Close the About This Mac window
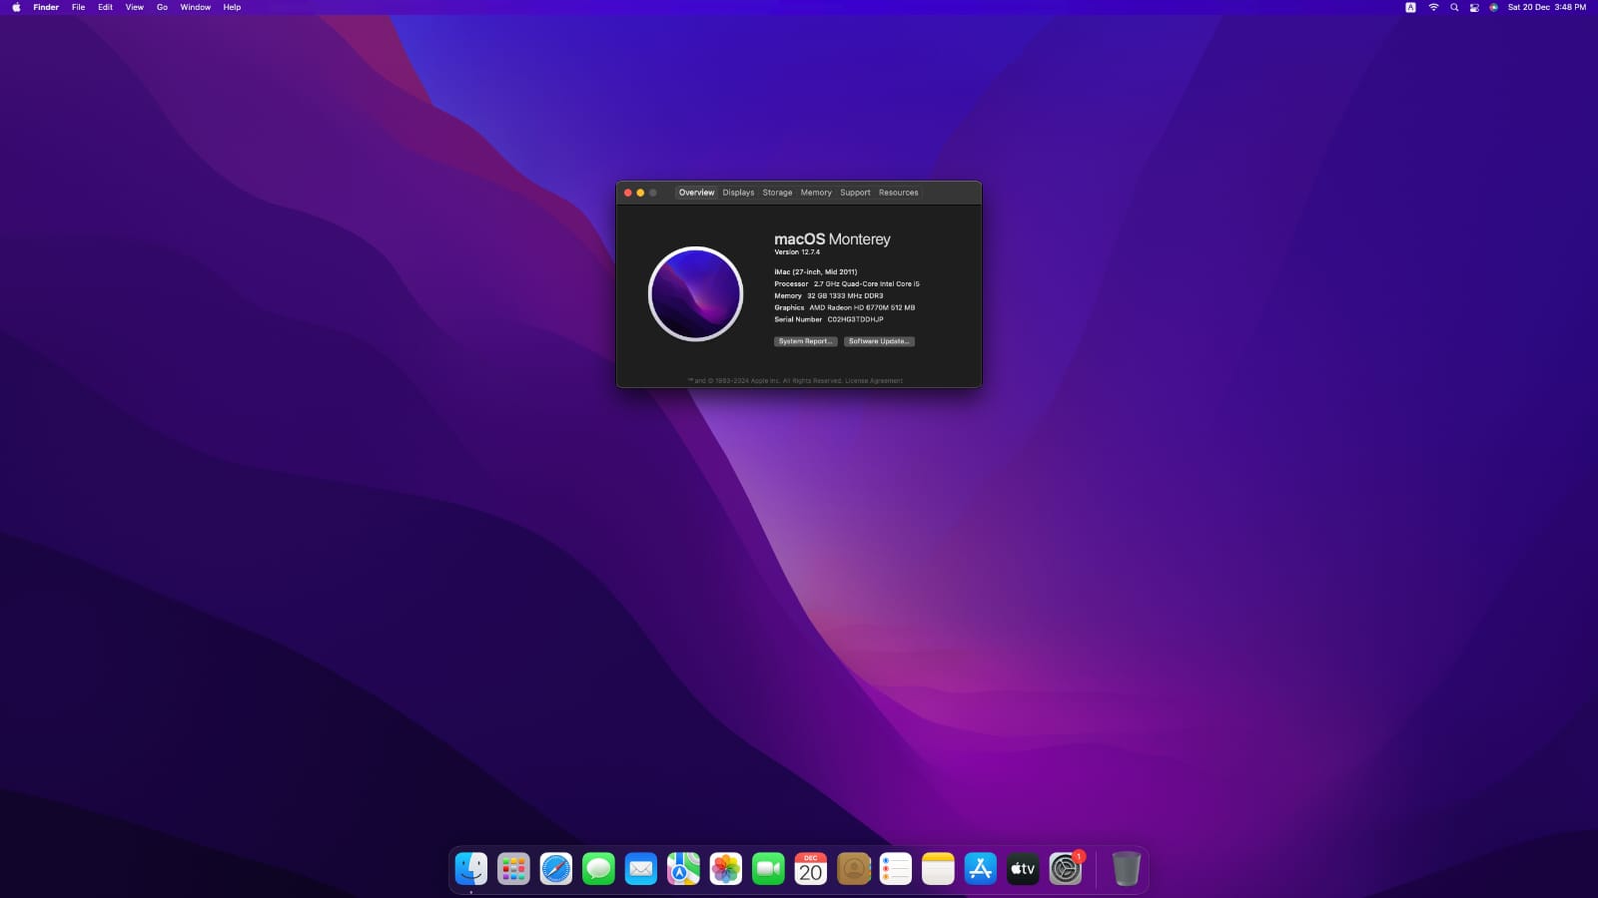The height and width of the screenshot is (898, 1598). (628, 193)
